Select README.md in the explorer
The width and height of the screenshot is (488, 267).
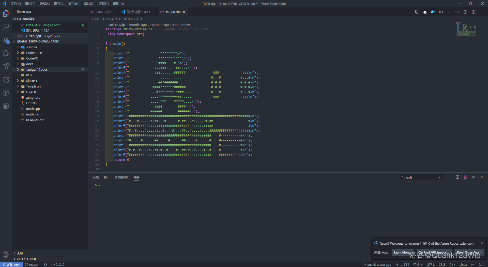point(35,120)
